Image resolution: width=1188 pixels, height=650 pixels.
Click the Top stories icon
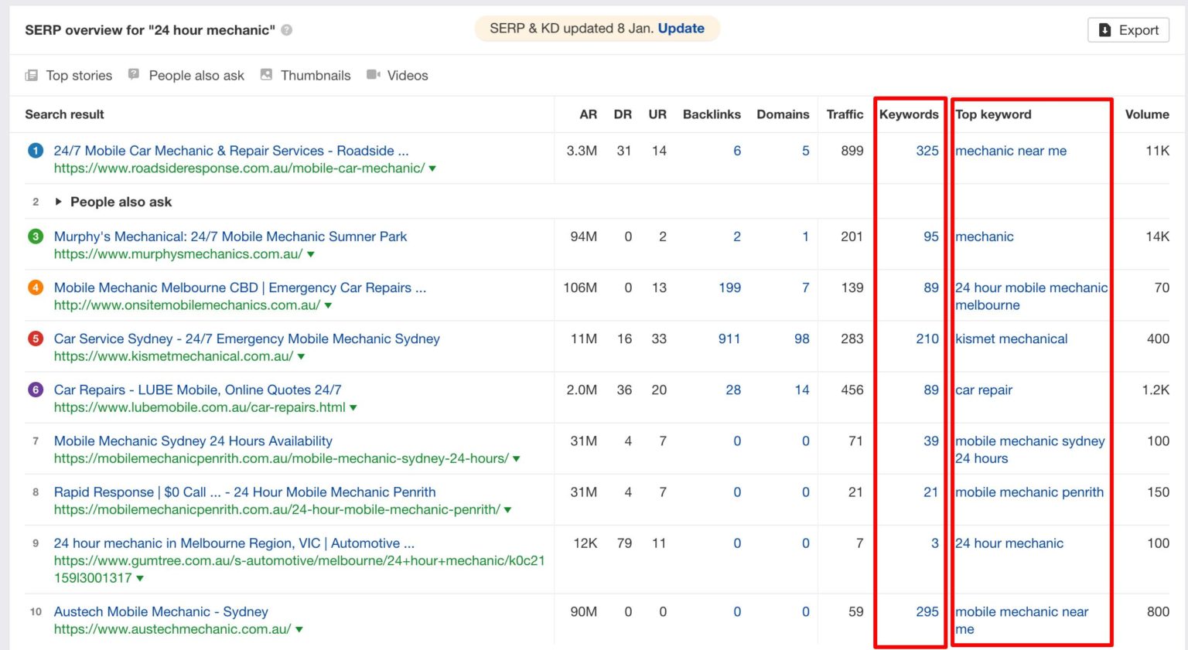point(31,76)
